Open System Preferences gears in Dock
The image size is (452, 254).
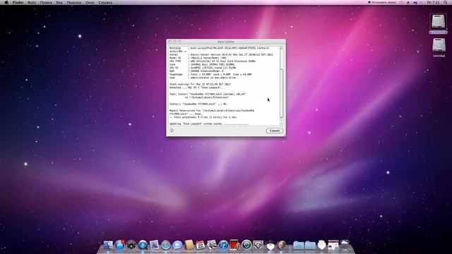click(x=258, y=245)
